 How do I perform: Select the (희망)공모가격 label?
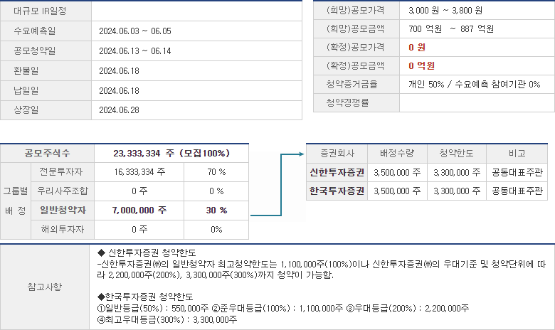coord(355,10)
